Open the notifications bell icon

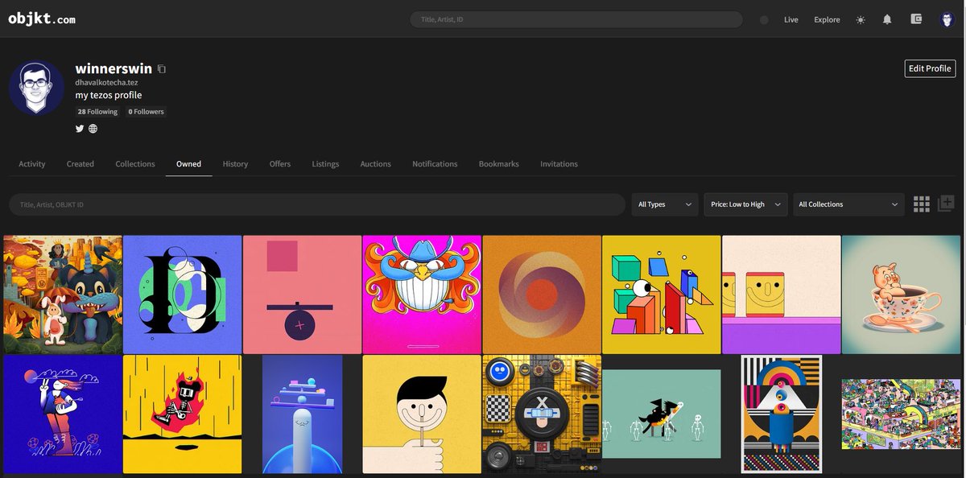[887, 19]
